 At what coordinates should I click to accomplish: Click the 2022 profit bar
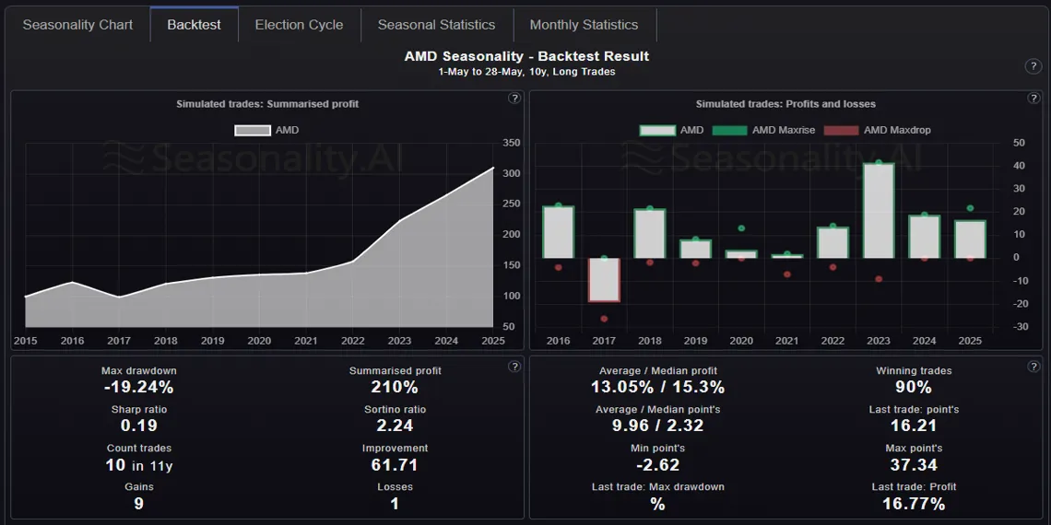tap(833, 242)
